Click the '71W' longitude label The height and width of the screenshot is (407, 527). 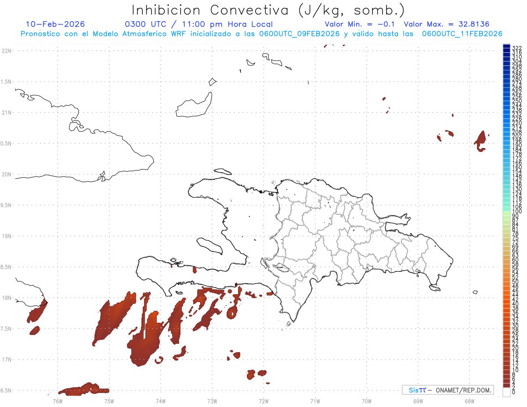coord(315,401)
